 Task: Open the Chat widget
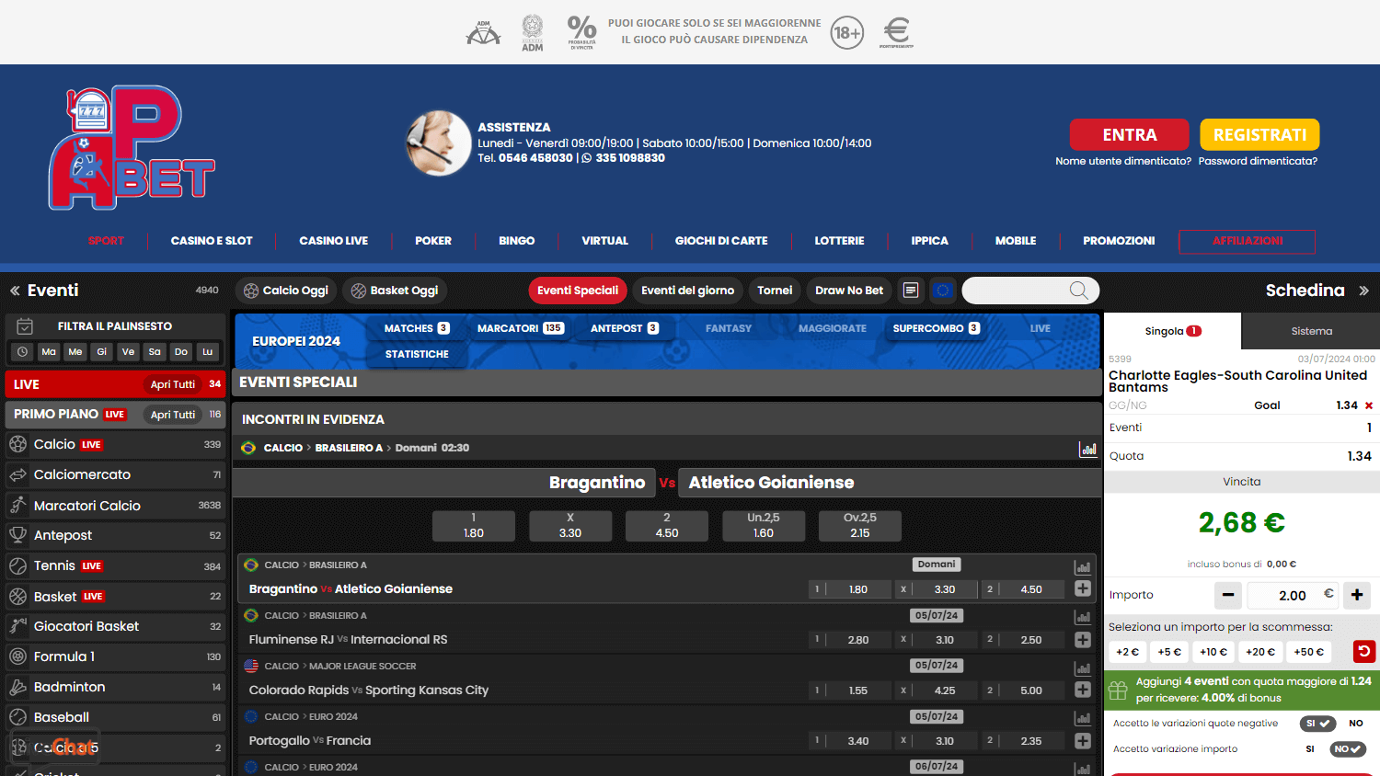tap(56, 747)
